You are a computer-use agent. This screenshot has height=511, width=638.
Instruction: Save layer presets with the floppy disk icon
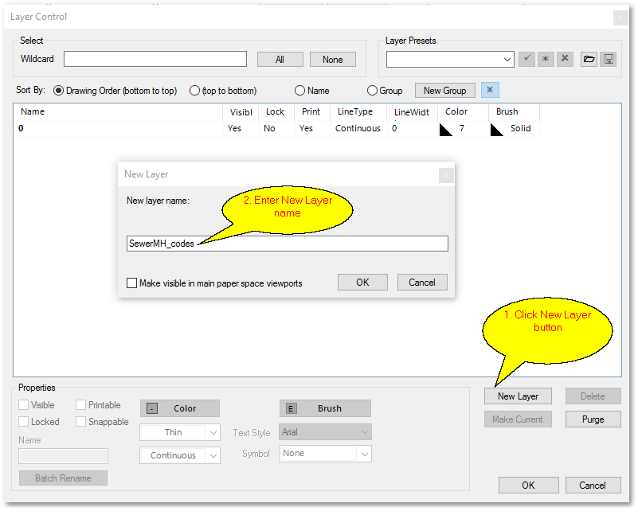coord(609,59)
